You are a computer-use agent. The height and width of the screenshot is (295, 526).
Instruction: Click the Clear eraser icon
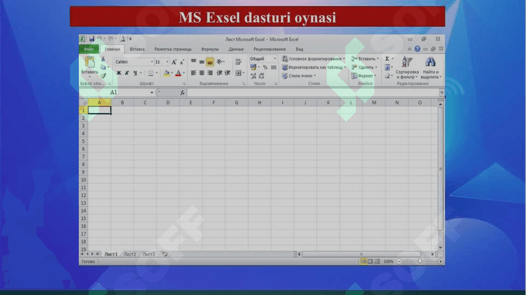pyautogui.click(x=387, y=76)
